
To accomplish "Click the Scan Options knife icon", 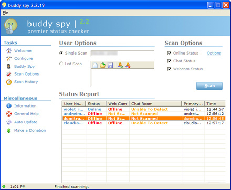I will pos(9,74).
